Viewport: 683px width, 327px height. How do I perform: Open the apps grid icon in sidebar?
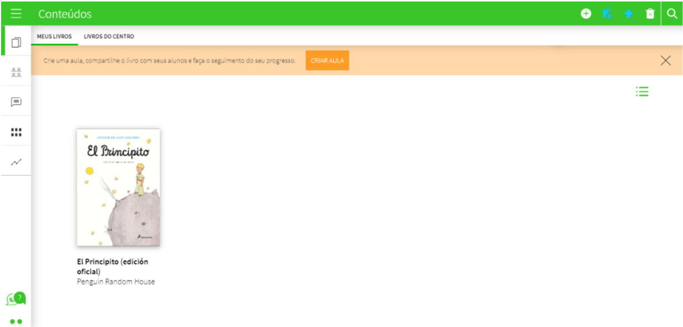[x=16, y=132]
